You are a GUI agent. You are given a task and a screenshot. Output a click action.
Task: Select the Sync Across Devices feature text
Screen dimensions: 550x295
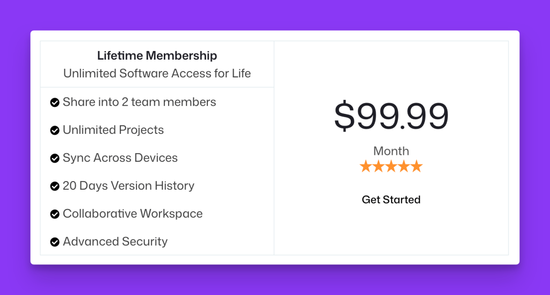120,158
